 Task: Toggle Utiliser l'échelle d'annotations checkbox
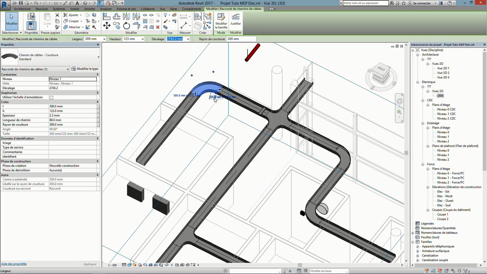[51, 97]
